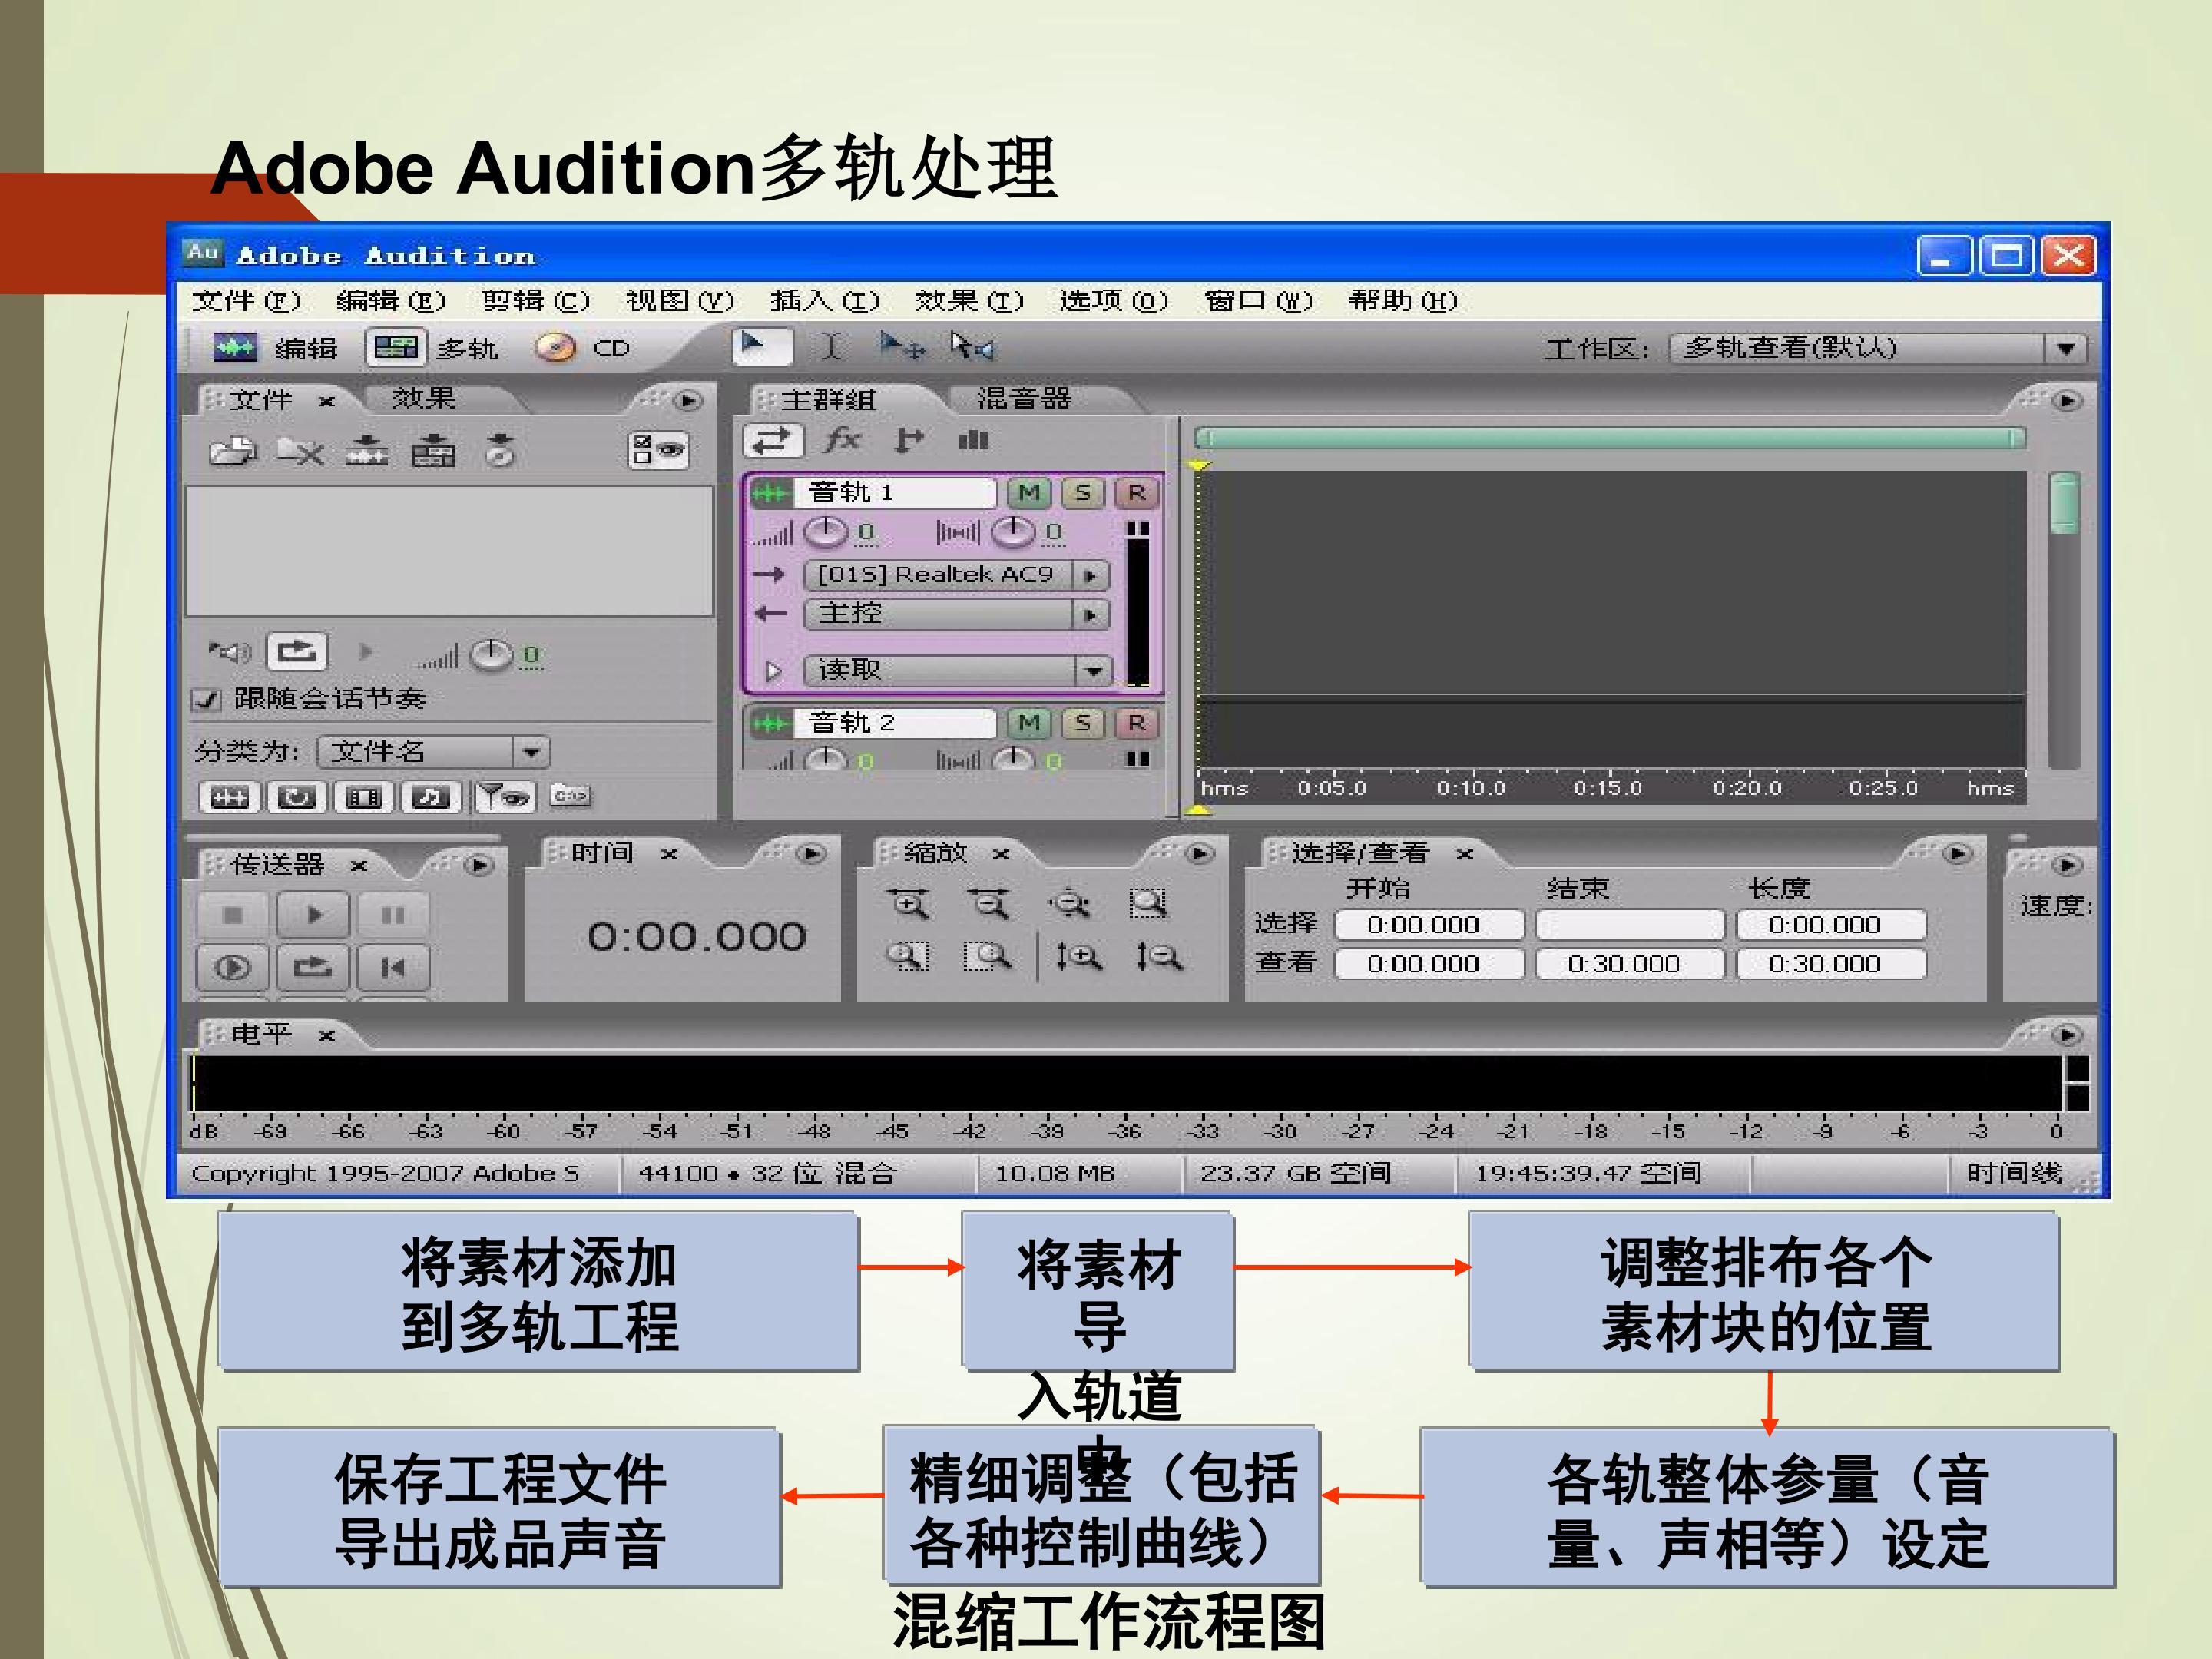Viewport: 2212px width, 1659px height.
Task: Click Auto-play speaker icon in Files panel
Action: (x=230, y=653)
